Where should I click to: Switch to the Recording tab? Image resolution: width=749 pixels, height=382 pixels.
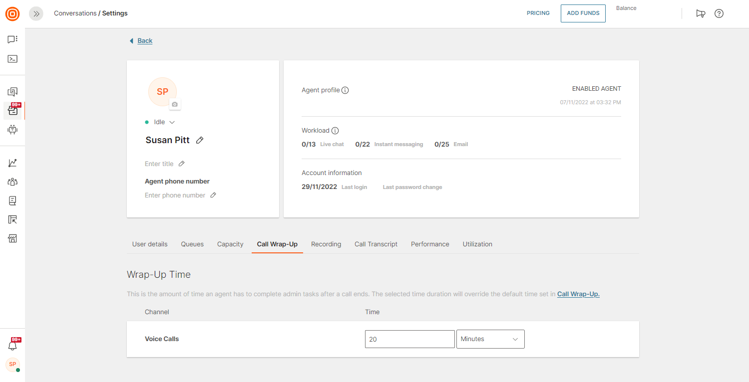point(326,244)
